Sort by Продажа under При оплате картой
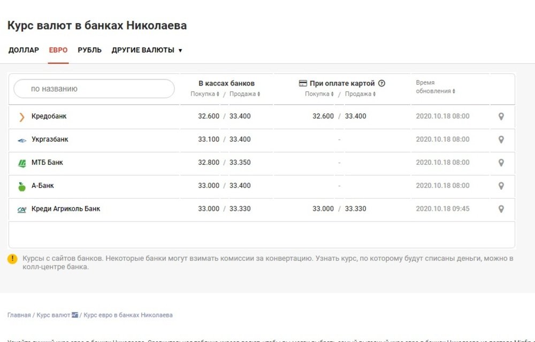535x342 pixels. pyautogui.click(x=360, y=94)
